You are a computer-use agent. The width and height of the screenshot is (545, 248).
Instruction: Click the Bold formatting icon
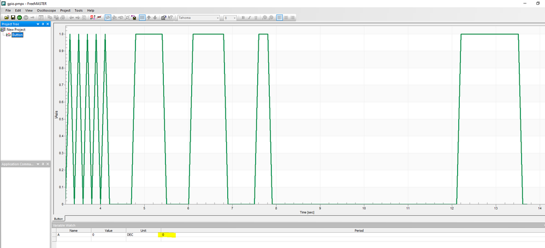[243, 17]
